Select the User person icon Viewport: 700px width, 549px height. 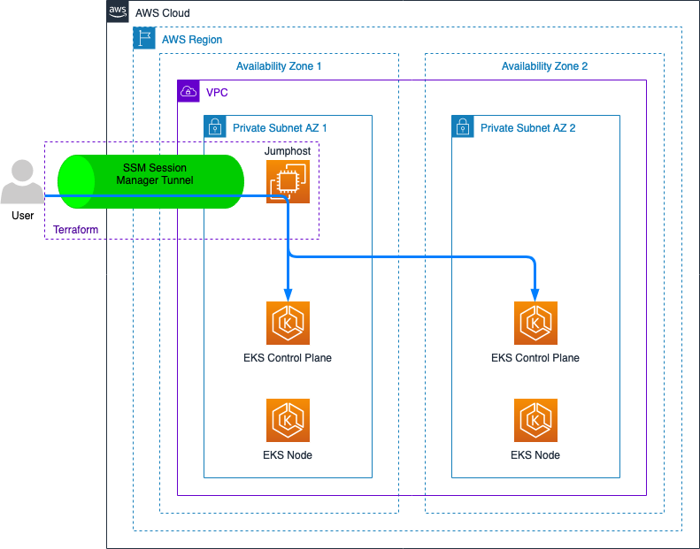22,181
